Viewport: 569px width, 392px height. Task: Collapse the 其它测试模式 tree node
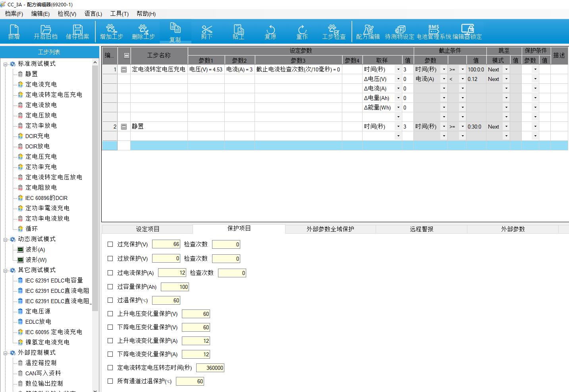[x=6, y=270]
